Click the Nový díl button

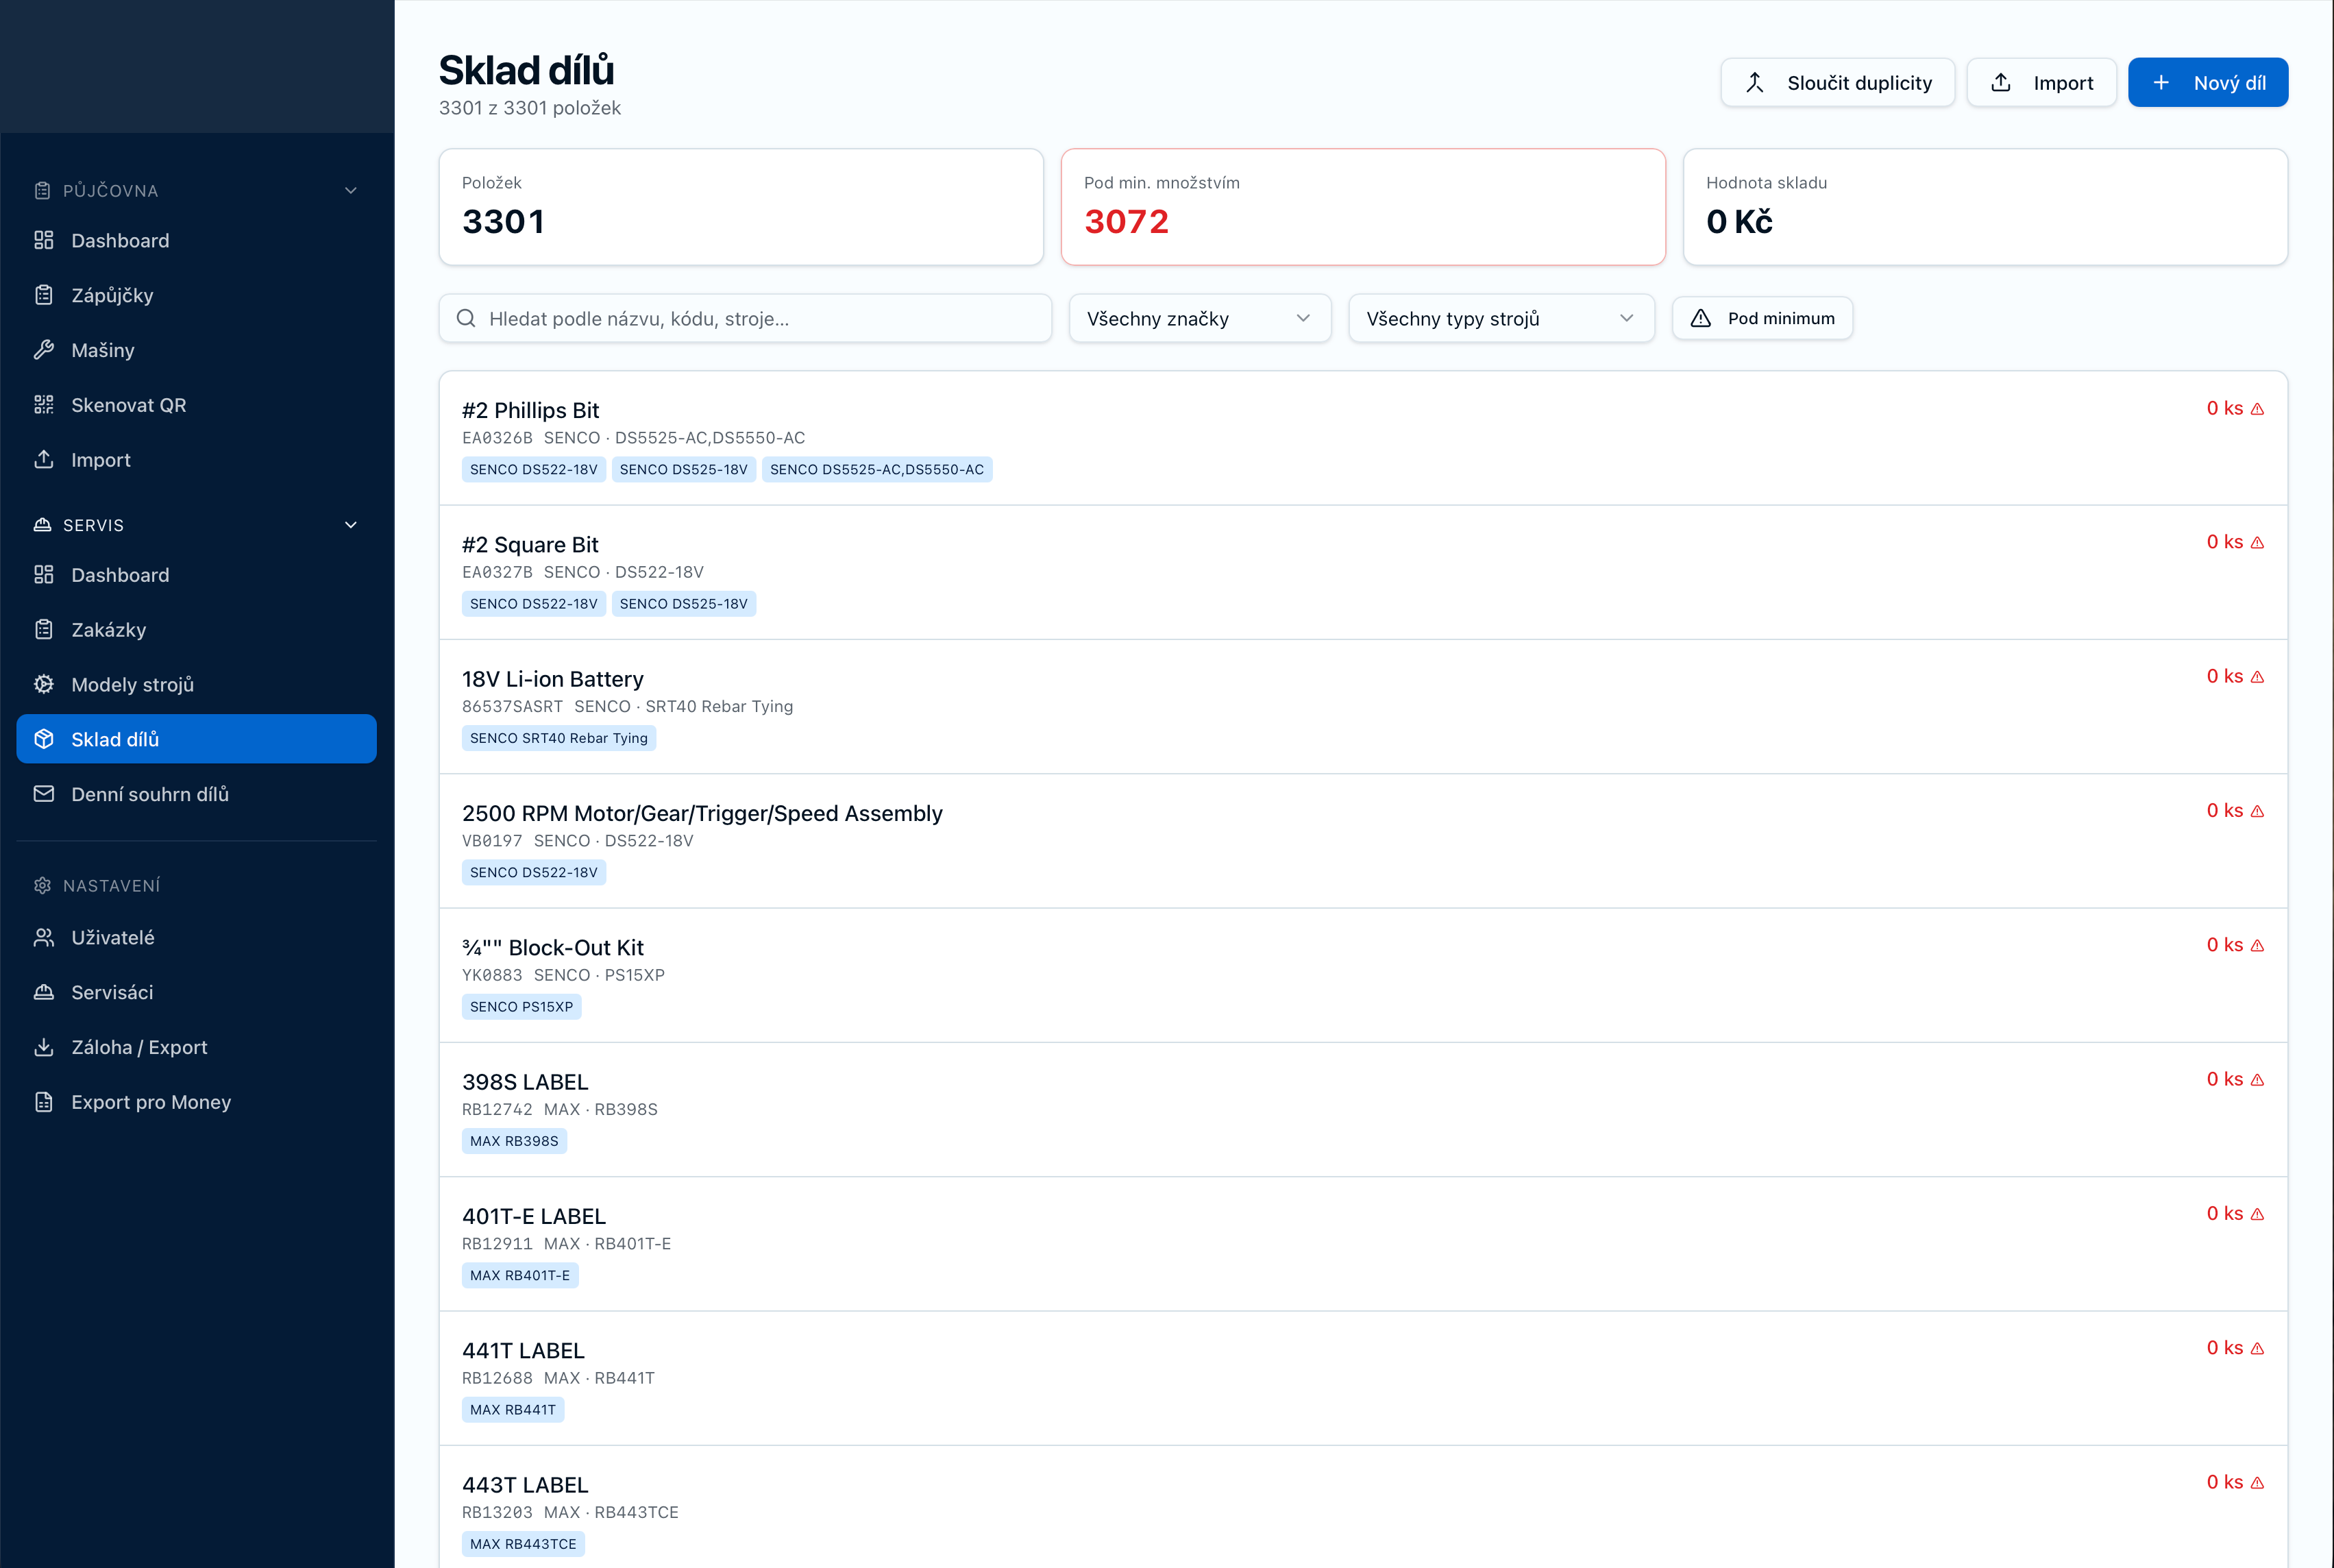pos(2208,83)
